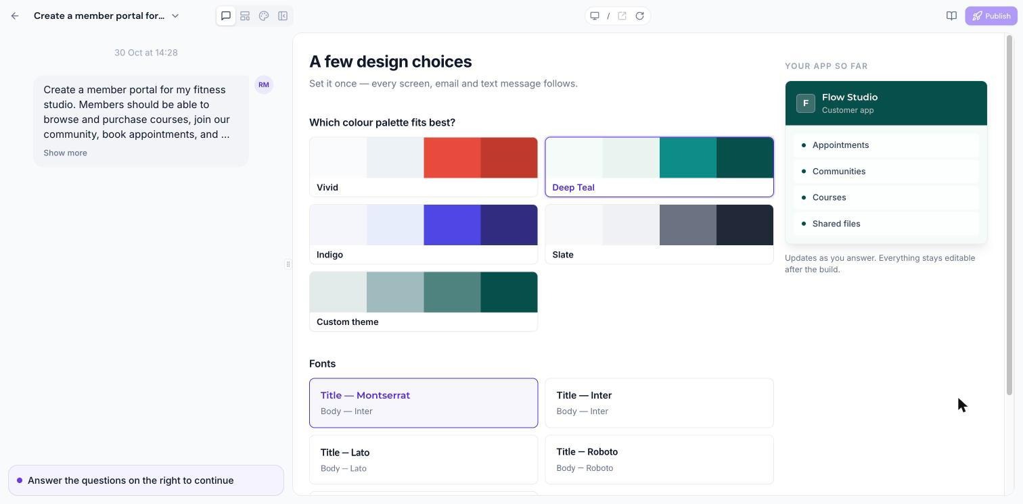Viewport: 1023px width, 504px height.
Task: Click the fitness studio chat message bubble
Action: [141, 121]
